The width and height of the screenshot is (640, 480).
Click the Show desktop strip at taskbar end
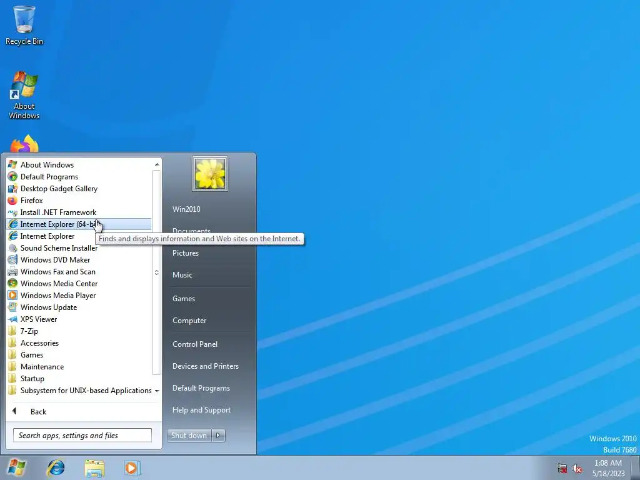click(x=636, y=467)
